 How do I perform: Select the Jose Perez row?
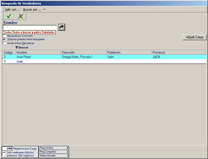(x=105, y=57)
